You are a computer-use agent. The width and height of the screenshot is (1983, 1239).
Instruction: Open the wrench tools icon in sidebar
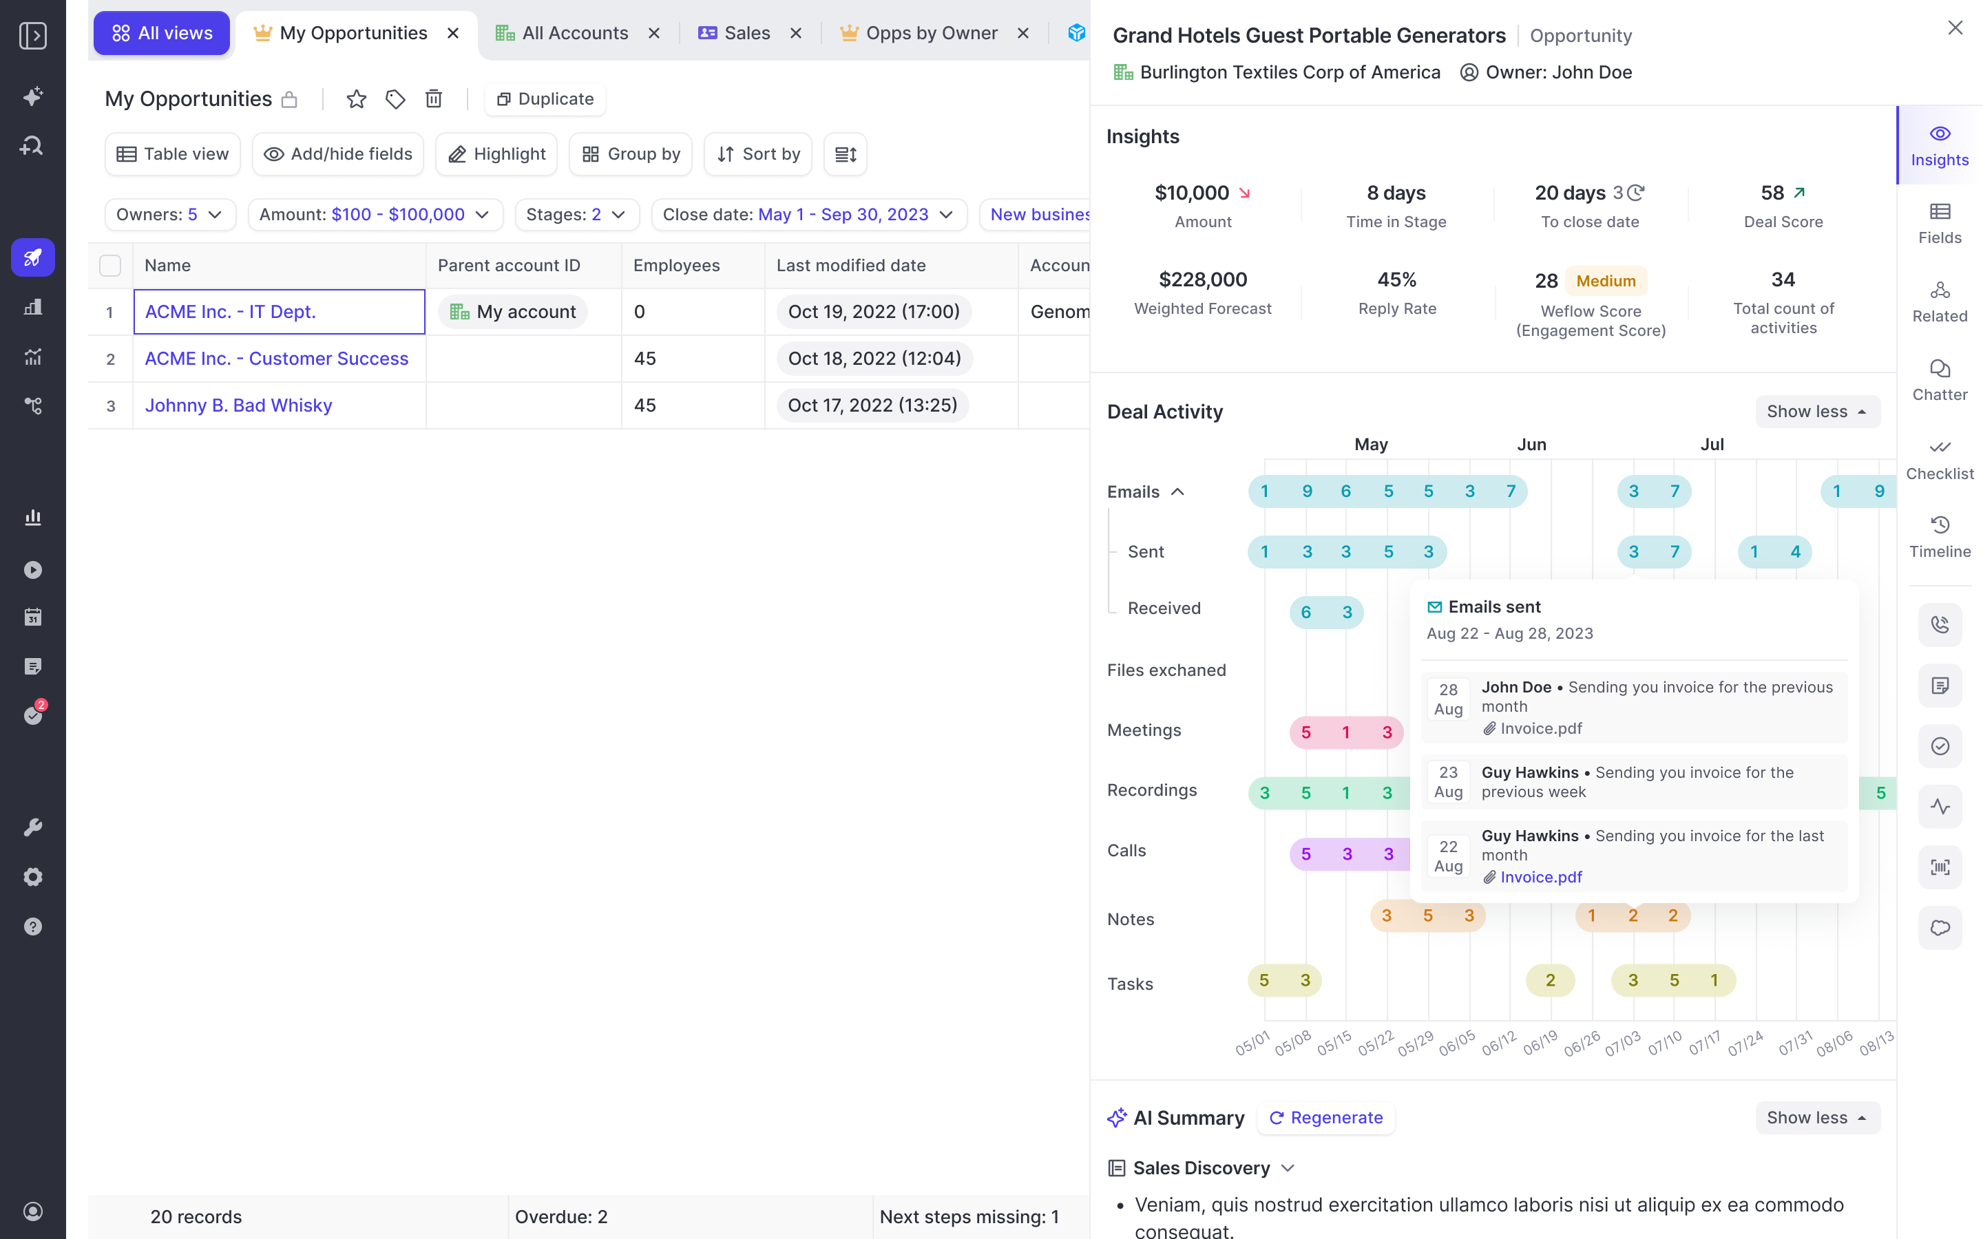[x=33, y=827]
